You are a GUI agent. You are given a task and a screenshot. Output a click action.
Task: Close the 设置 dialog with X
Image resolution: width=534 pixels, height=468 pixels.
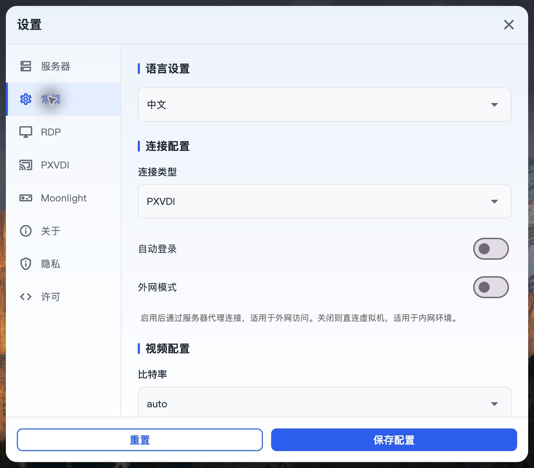click(509, 25)
